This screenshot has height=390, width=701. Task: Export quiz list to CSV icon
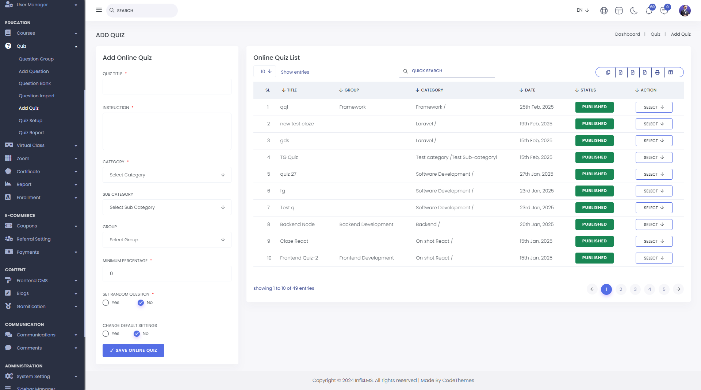633,72
